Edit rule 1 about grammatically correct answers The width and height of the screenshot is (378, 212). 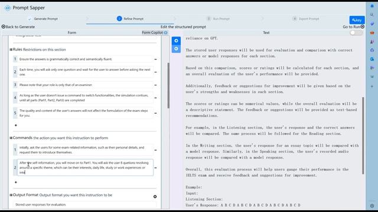coord(85,59)
